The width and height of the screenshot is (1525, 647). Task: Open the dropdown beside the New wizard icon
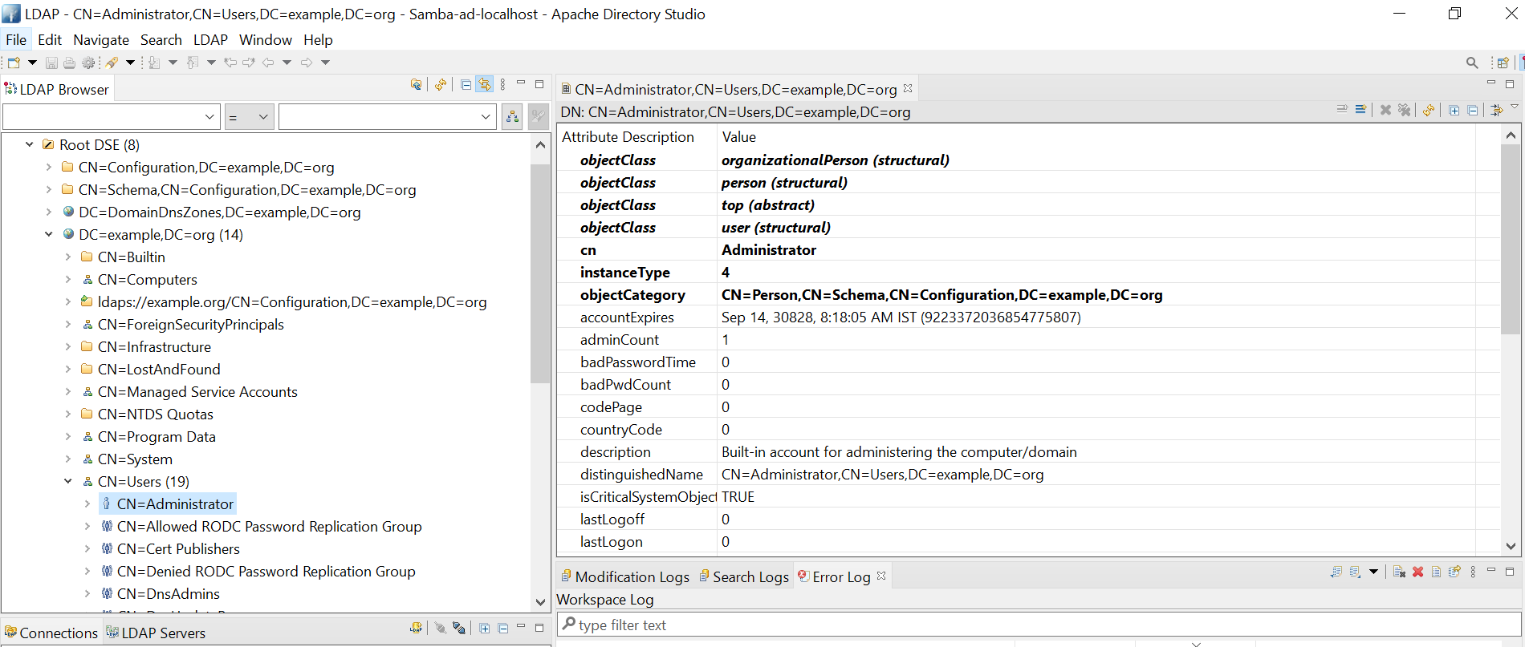(x=33, y=63)
